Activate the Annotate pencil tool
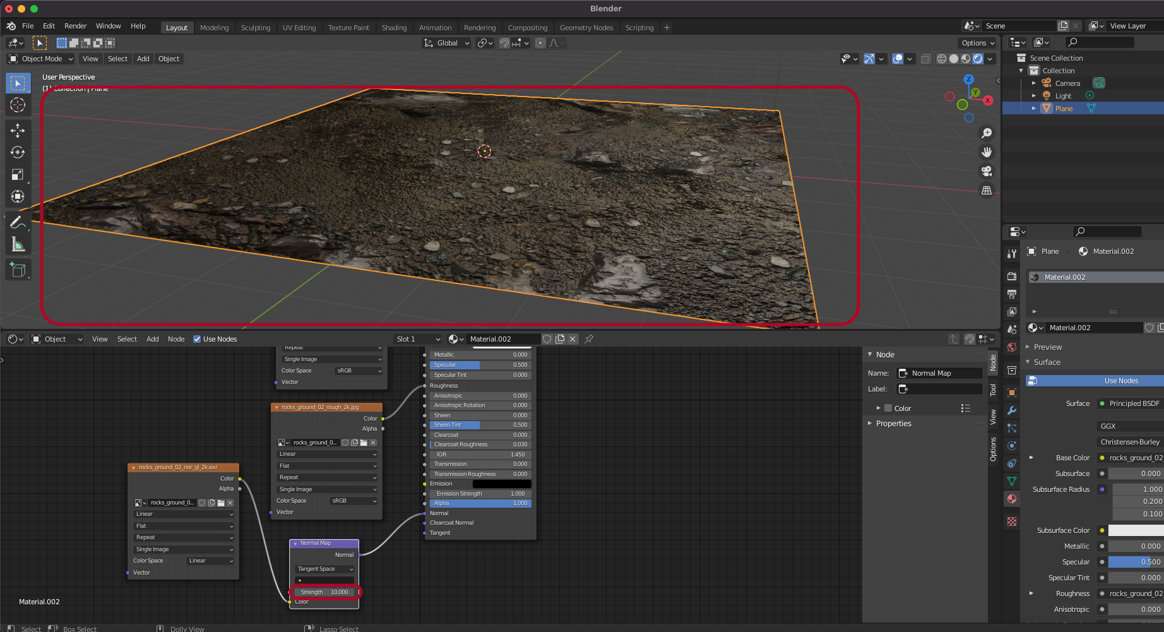Image resolution: width=1164 pixels, height=632 pixels. 18,222
